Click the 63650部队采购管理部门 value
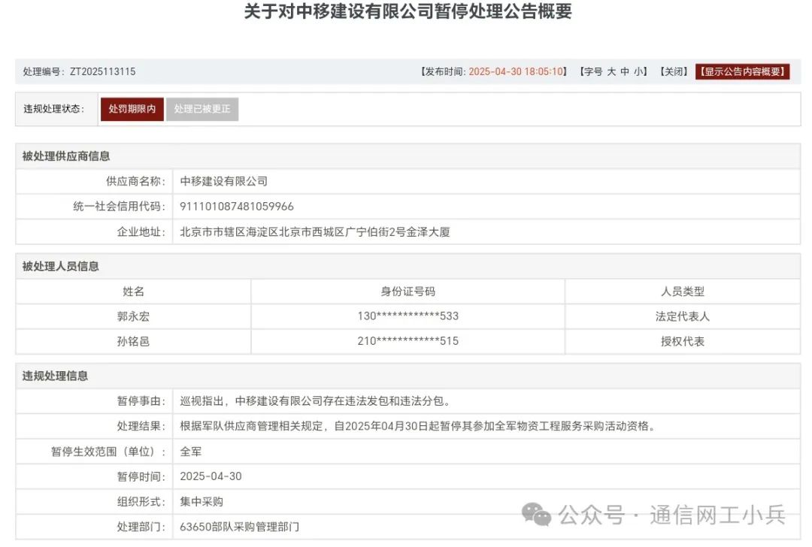The image size is (812, 547). point(240,527)
